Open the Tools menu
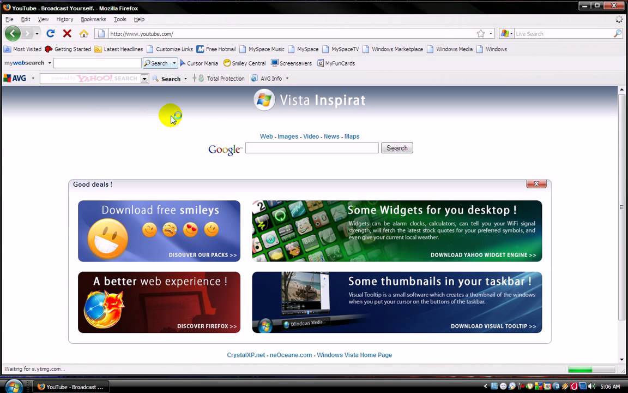The height and width of the screenshot is (393, 628). pyautogui.click(x=120, y=19)
